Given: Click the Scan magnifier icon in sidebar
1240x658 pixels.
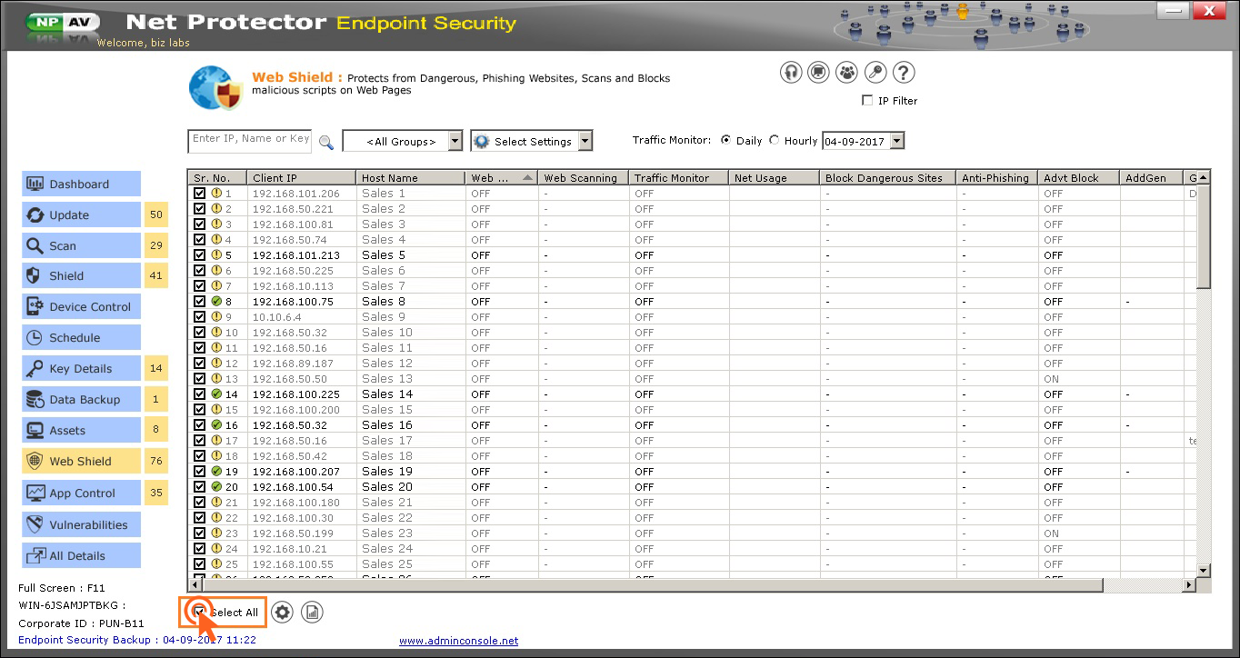Looking at the screenshot, I should [x=35, y=245].
